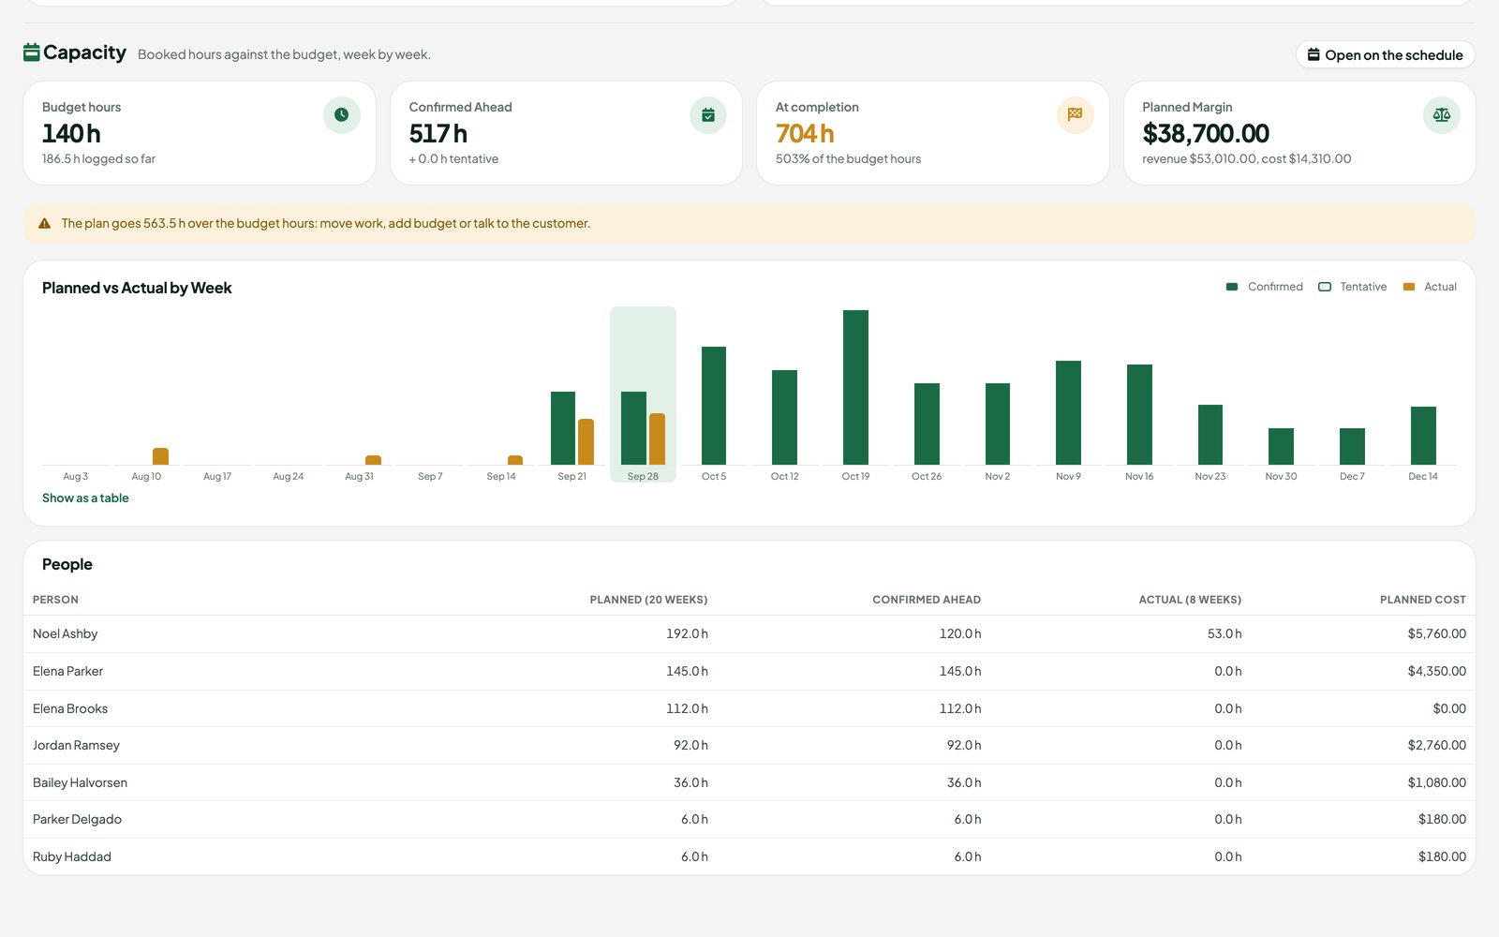This screenshot has height=937, width=1499.
Task: Click the PLANNED (20 WEEKS) column header
Action: click(x=648, y=600)
